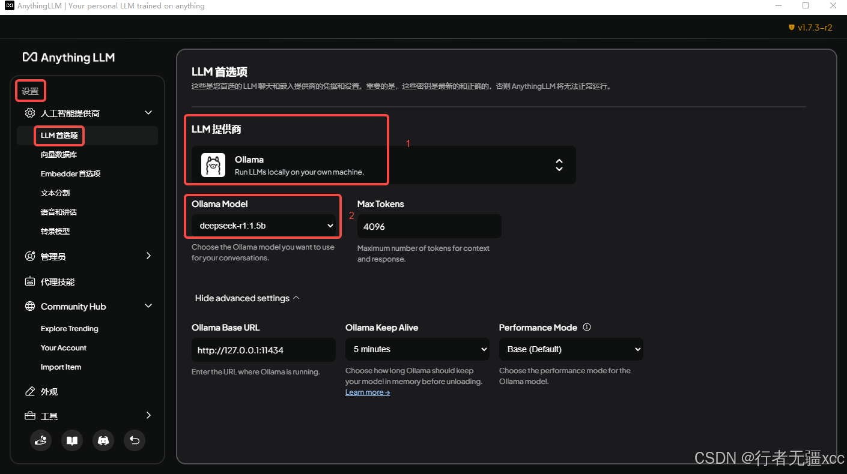Open 向量数据库 settings
The width and height of the screenshot is (847, 474).
pos(59,155)
